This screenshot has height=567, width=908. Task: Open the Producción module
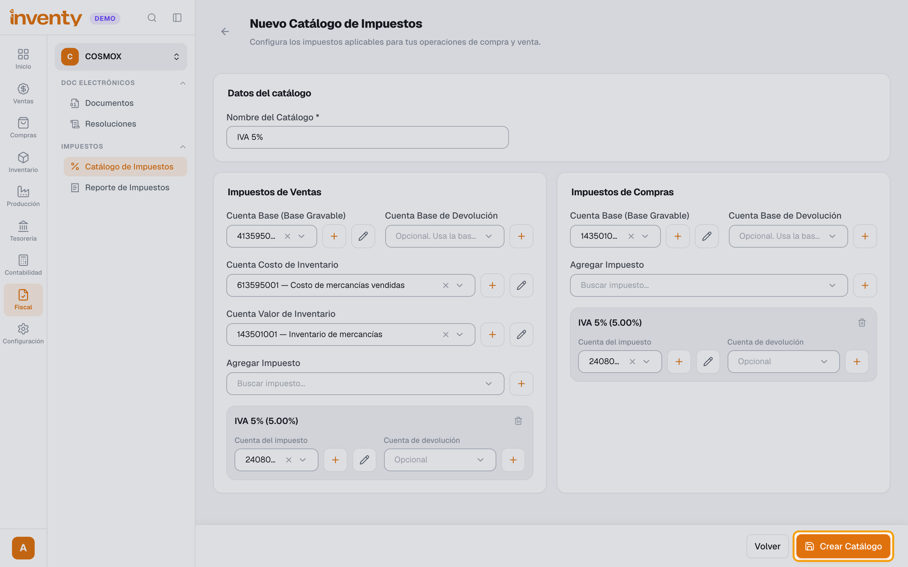point(23,196)
